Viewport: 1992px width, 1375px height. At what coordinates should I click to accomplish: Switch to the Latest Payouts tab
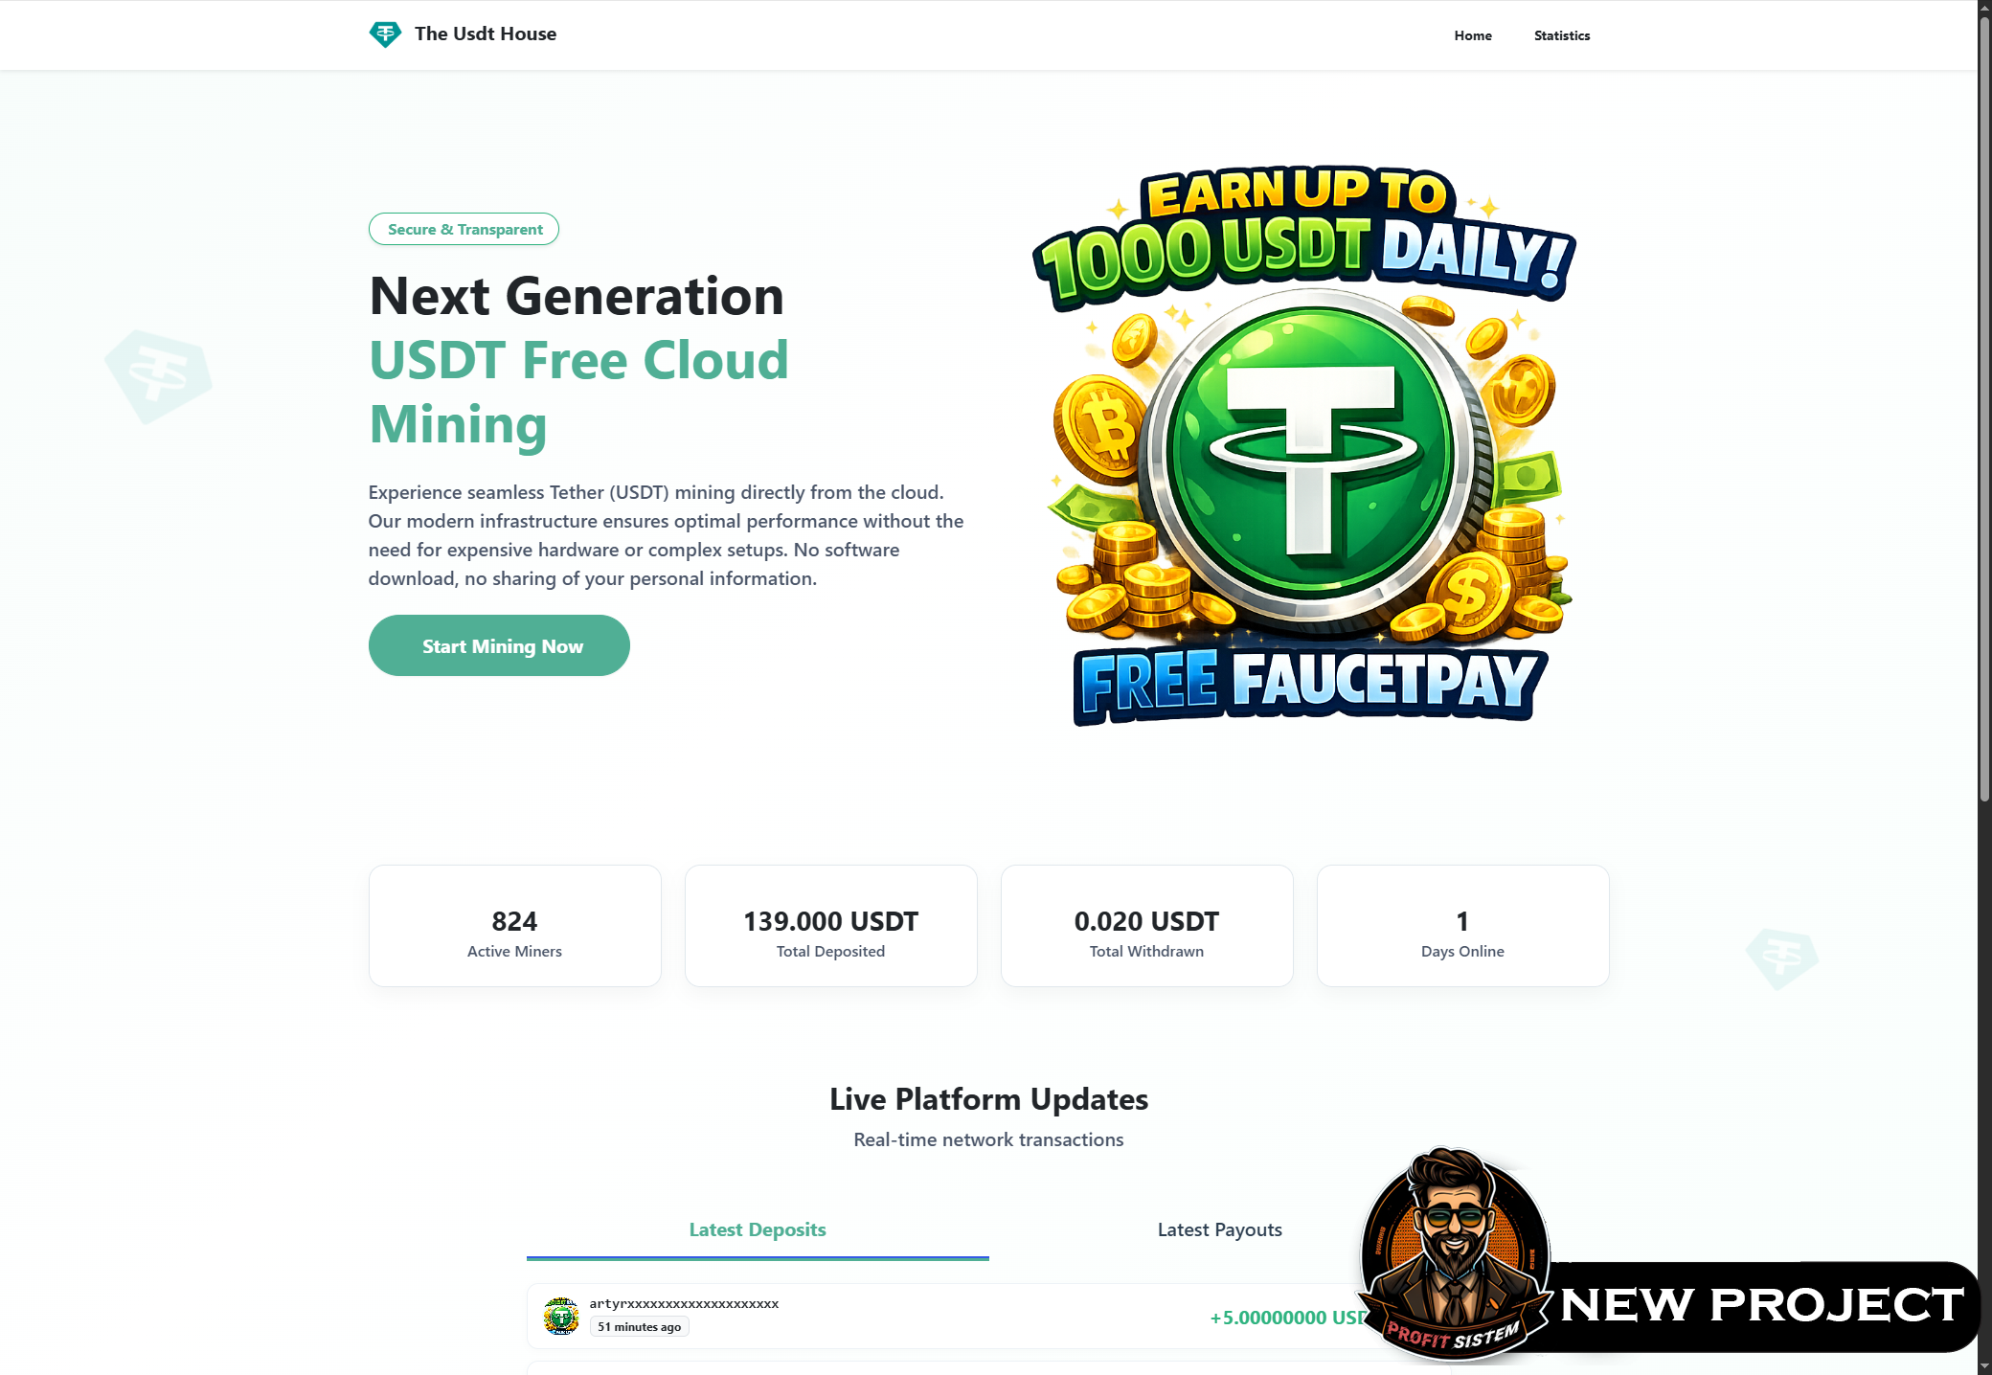(x=1219, y=1230)
